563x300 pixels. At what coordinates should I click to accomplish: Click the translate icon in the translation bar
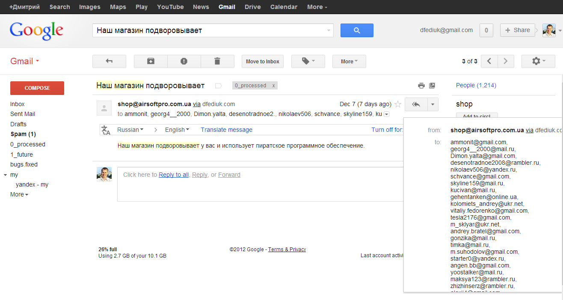(105, 130)
